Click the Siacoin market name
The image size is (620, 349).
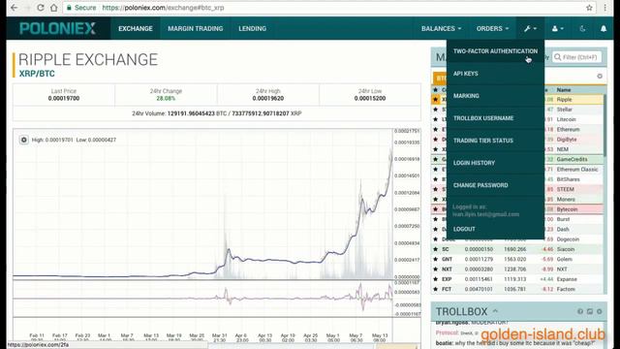pyautogui.click(x=566, y=249)
